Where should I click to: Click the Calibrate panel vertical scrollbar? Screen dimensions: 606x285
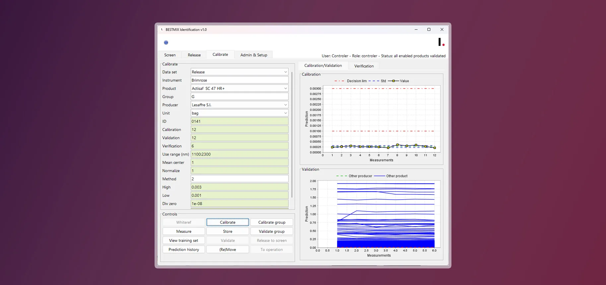point(292,135)
